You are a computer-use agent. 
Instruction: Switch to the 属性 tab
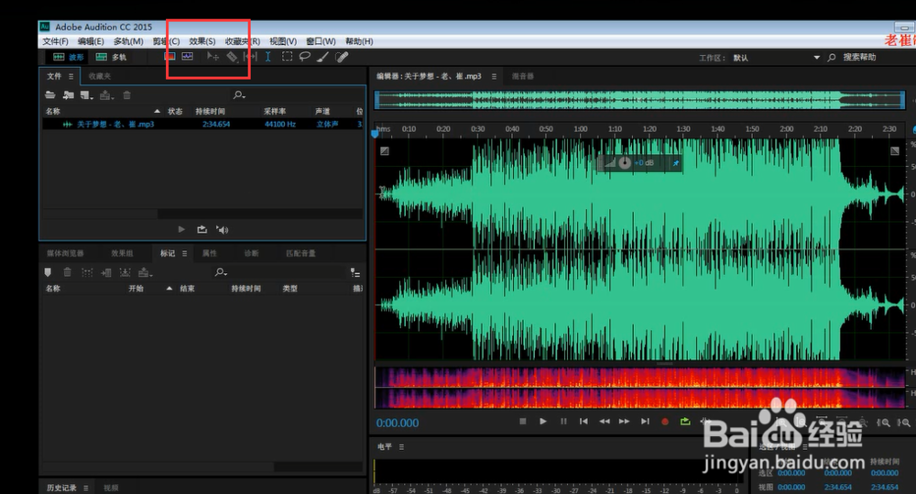pos(209,253)
